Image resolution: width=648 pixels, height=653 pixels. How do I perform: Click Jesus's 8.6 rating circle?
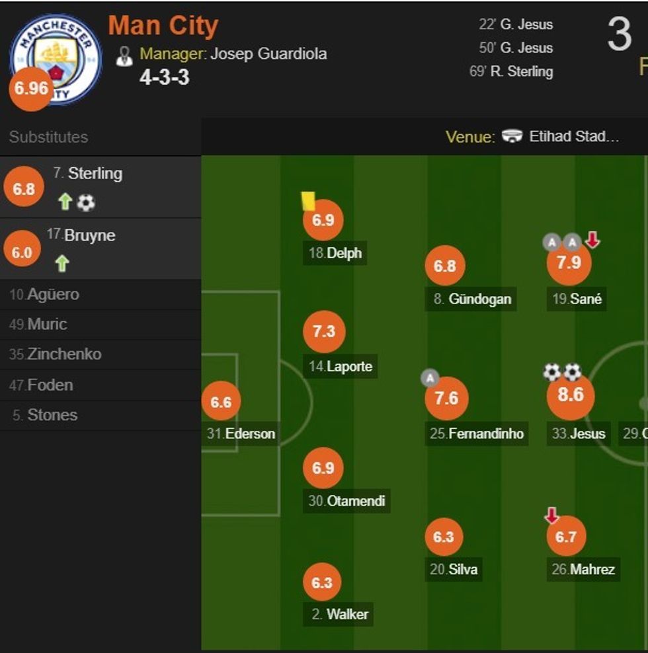[x=571, y=395]
